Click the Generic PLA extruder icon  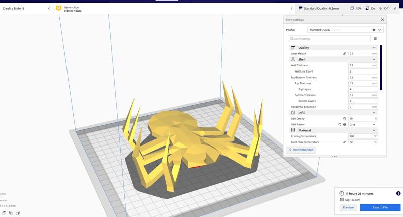point(59,8)
